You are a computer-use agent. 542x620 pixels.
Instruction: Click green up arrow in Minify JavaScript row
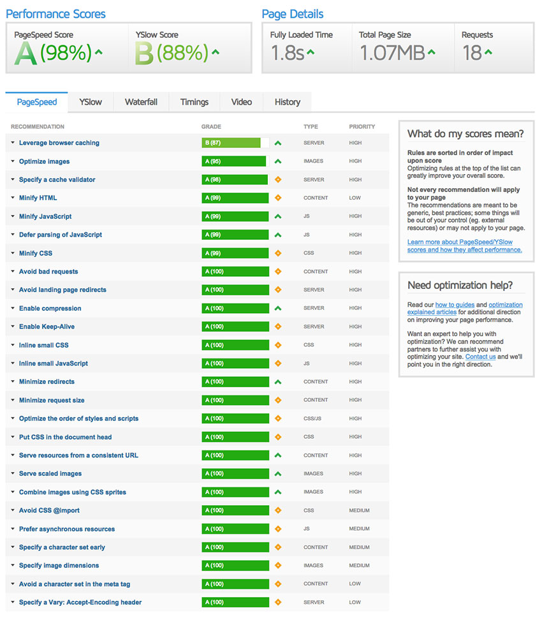pyautogui.click(x=278, y=216)
